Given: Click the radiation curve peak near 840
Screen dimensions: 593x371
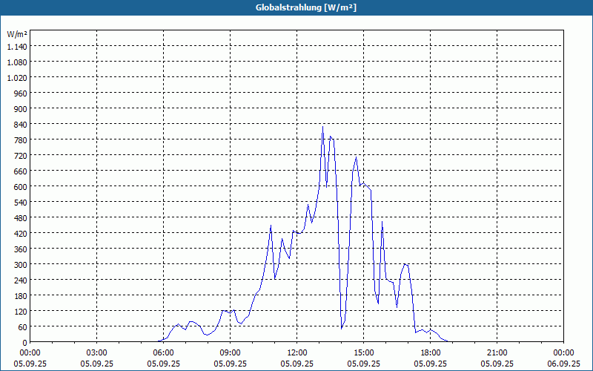Looking at the screenshot, I should pos(322,127).
